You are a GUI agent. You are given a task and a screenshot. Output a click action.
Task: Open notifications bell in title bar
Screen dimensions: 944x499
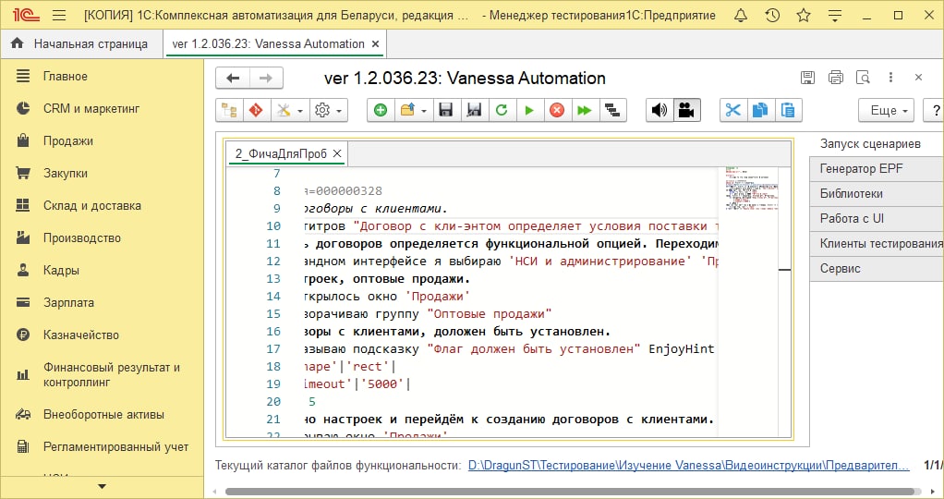741,15
